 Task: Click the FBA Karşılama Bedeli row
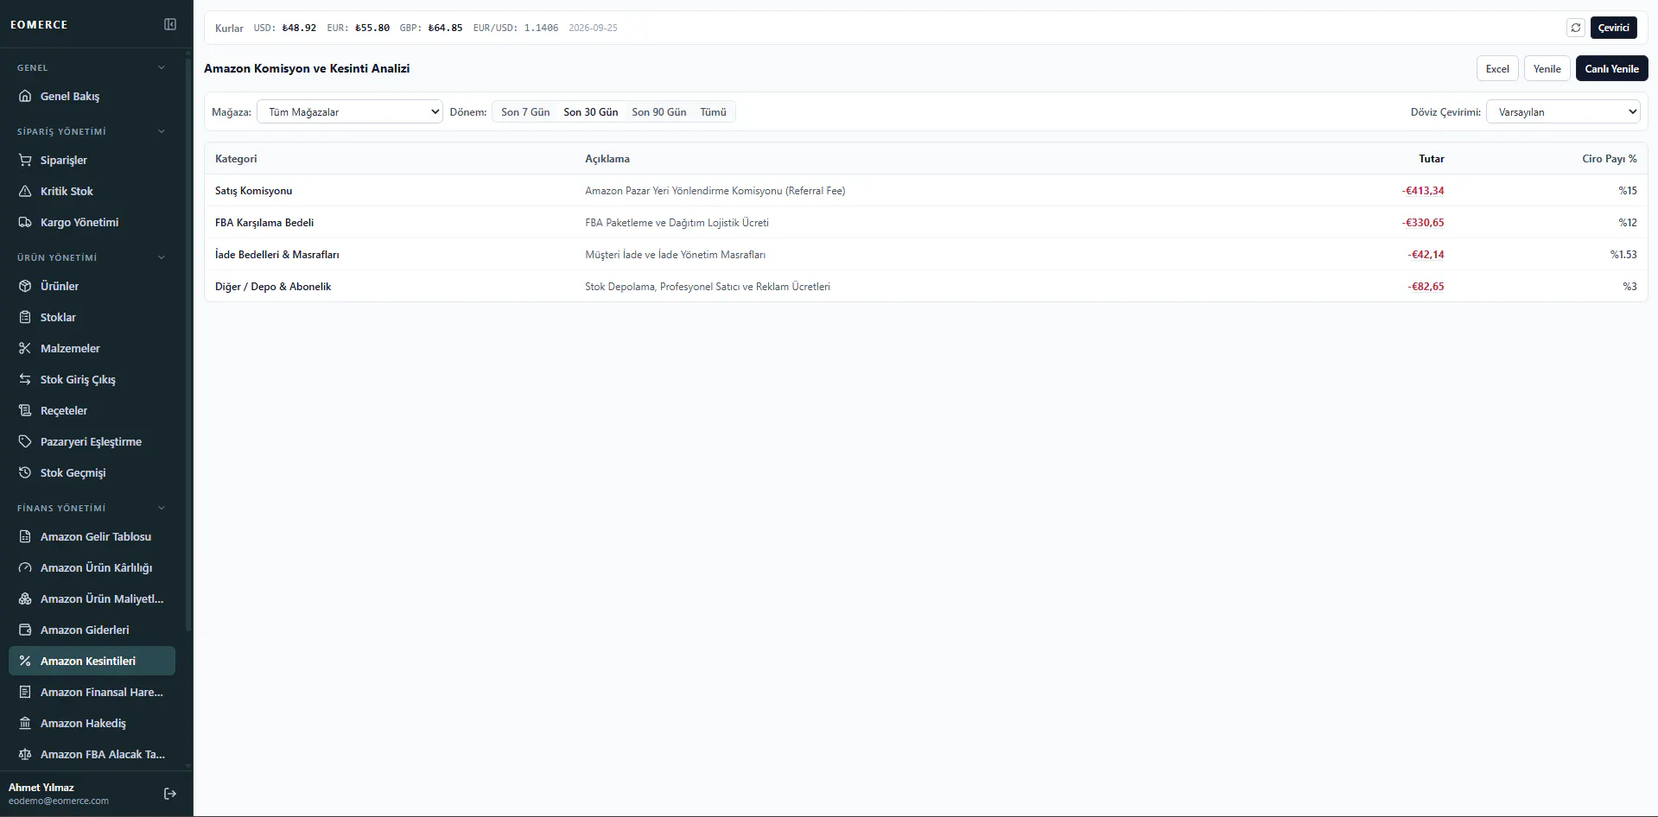925,223
